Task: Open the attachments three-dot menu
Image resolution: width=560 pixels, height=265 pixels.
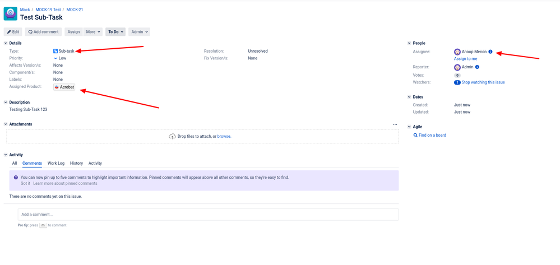Action: pos(395,124)
